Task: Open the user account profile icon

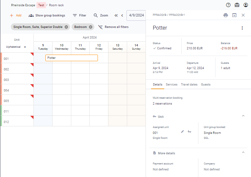Action: tap(246, 5)
